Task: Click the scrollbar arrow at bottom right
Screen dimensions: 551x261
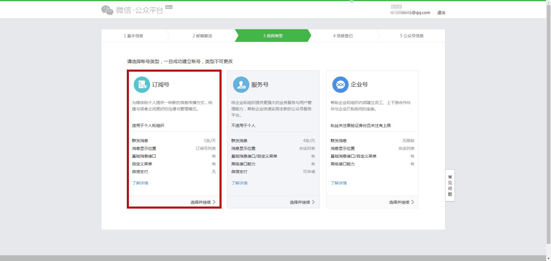Action: 548,258
